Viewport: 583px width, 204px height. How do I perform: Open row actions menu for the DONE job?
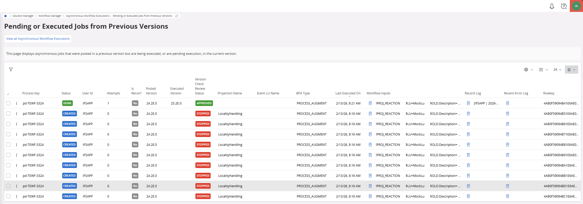(17, 103)
